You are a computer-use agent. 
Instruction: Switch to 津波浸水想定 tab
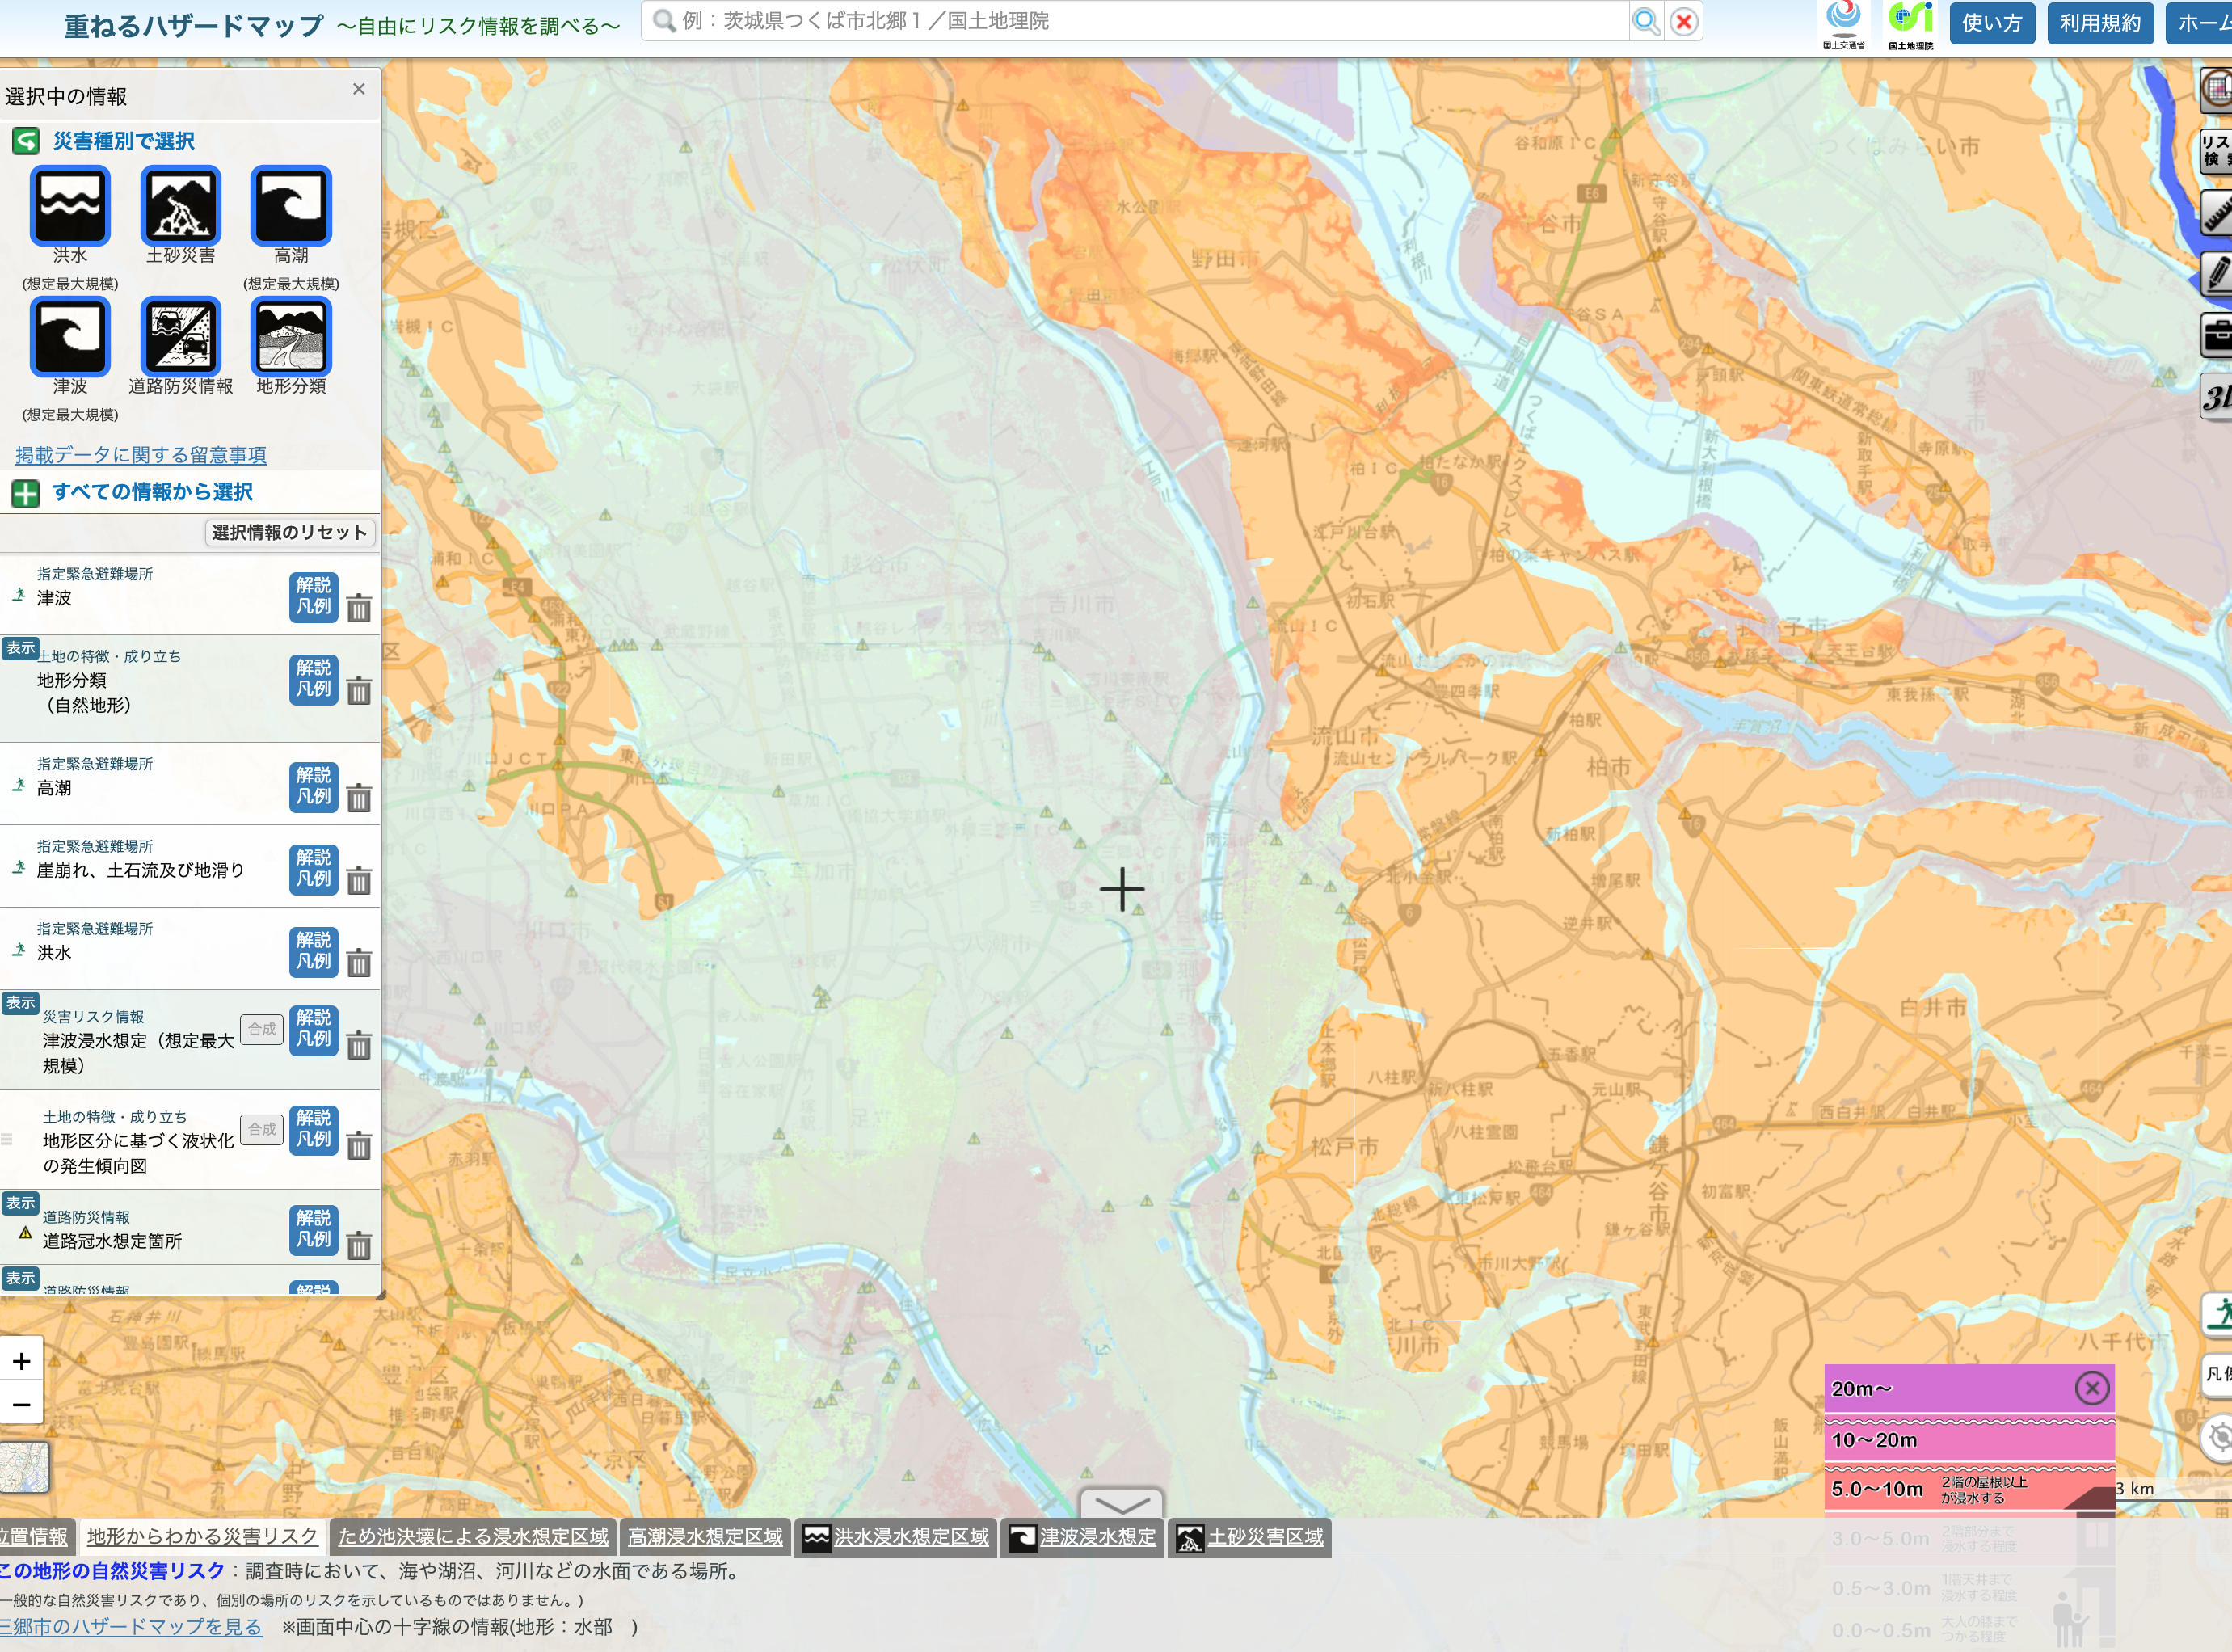tap(1082, 1537)
